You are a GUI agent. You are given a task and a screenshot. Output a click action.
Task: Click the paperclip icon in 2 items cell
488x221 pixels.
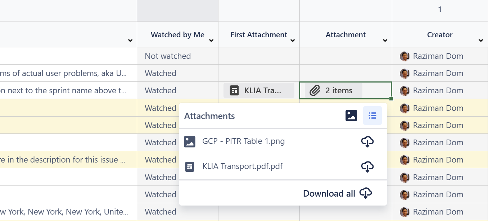tap(315, 91)
